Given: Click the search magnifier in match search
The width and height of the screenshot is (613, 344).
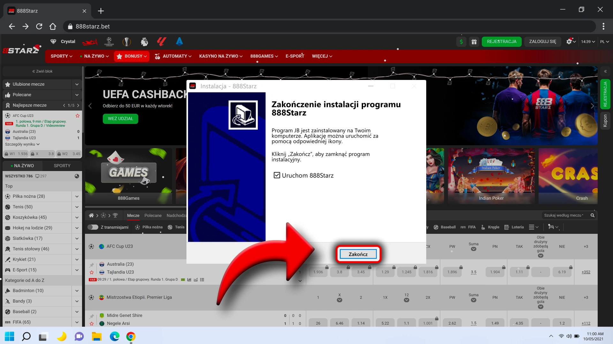Looking at the screenshot, I should click(593, 215).
